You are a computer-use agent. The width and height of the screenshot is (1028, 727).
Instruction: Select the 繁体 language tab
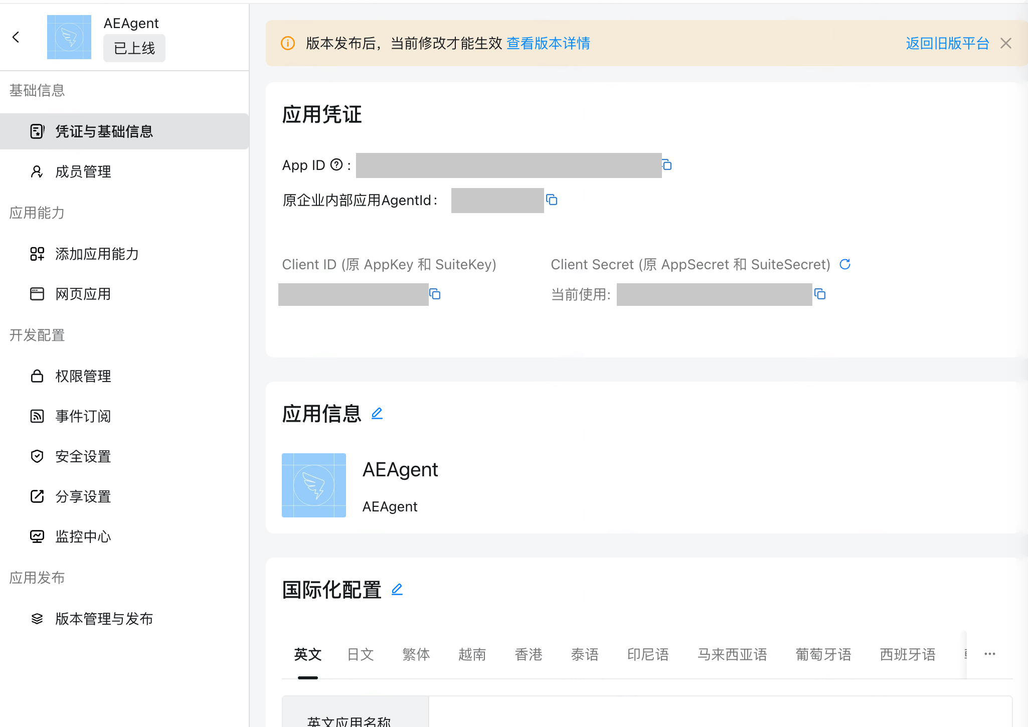(416, 654)
